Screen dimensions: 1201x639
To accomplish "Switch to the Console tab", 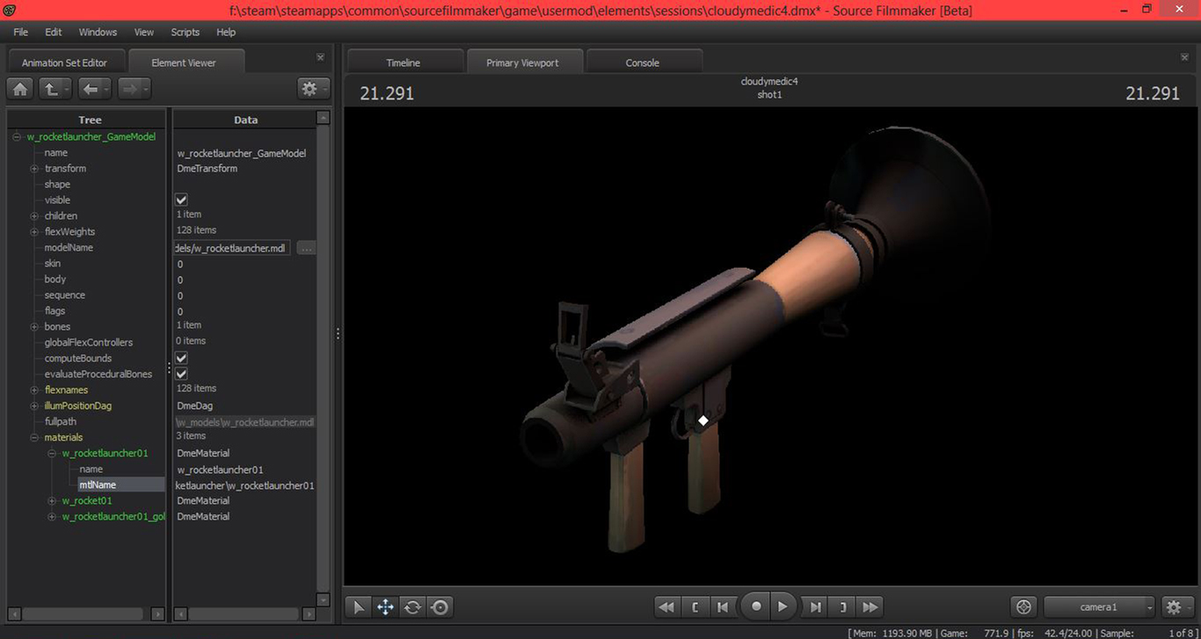I will (x=643, y=62).
